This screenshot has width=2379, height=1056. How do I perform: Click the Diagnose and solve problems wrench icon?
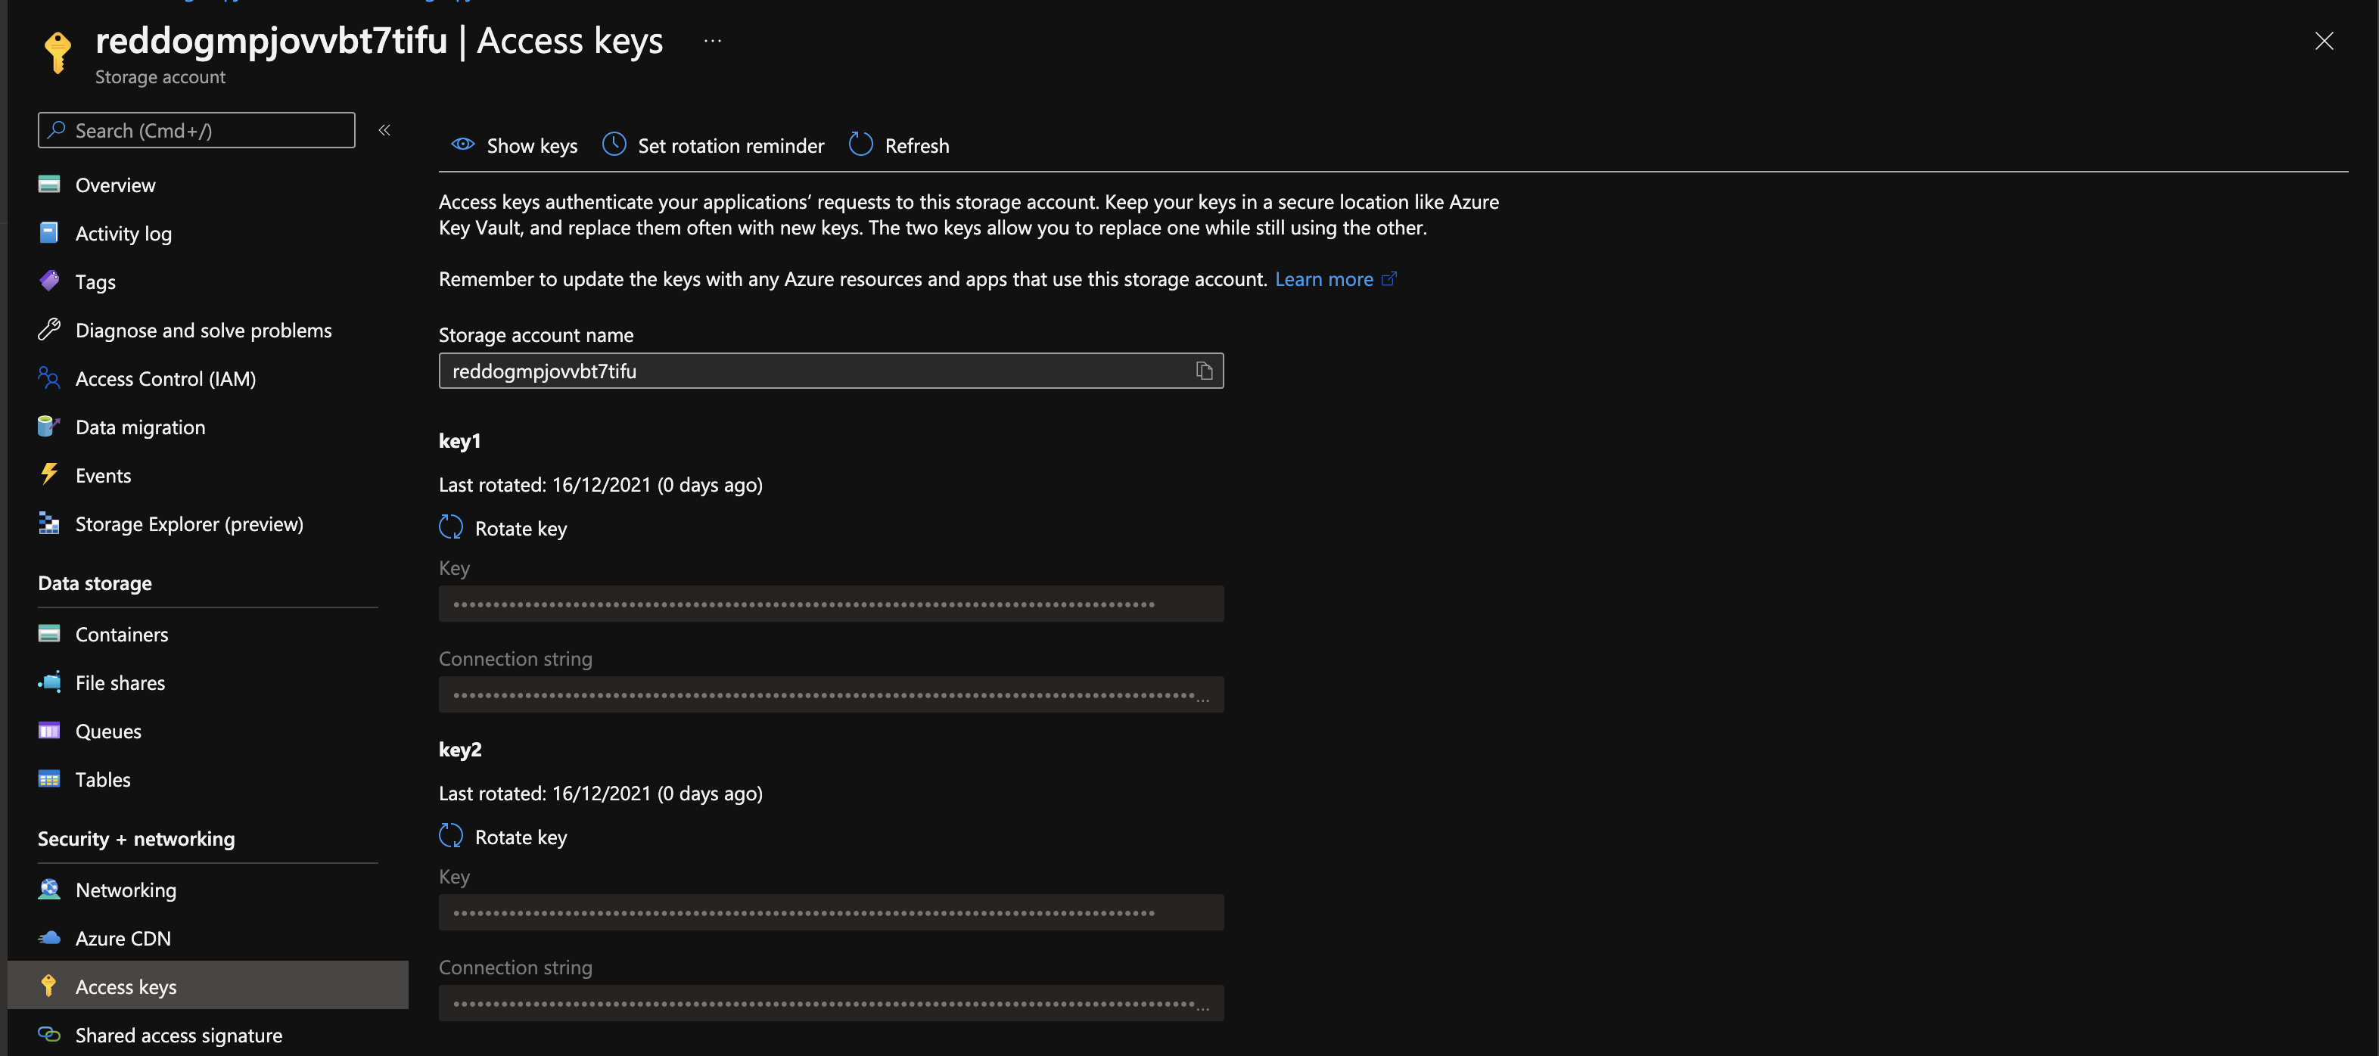pyautogui.click(x=49, y=330)
